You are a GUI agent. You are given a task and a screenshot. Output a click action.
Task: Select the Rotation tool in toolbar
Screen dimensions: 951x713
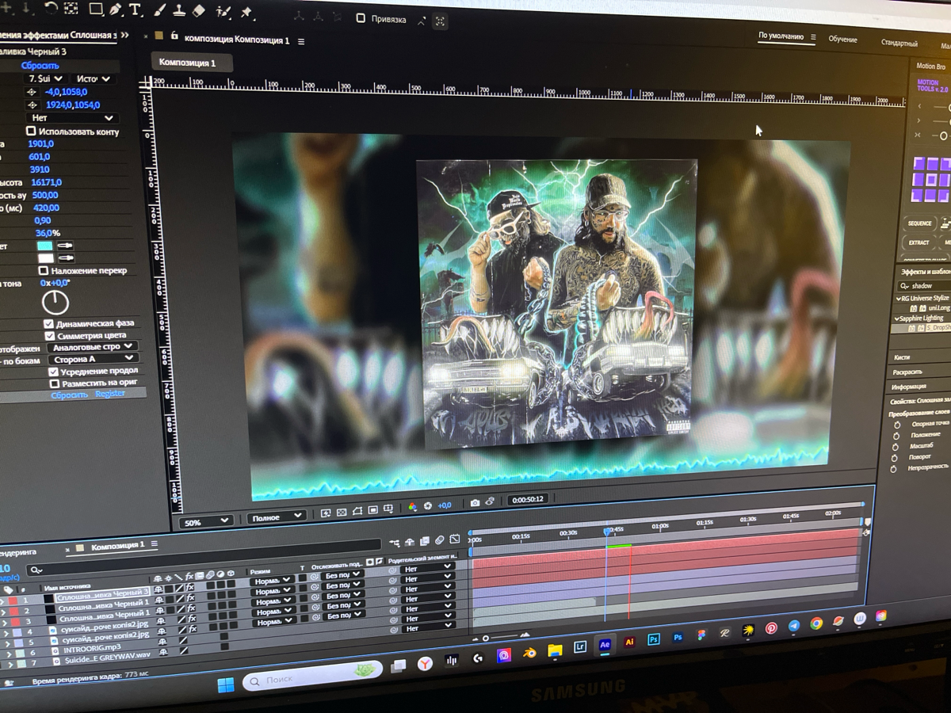pyautogui.click(x=50, y=8)
